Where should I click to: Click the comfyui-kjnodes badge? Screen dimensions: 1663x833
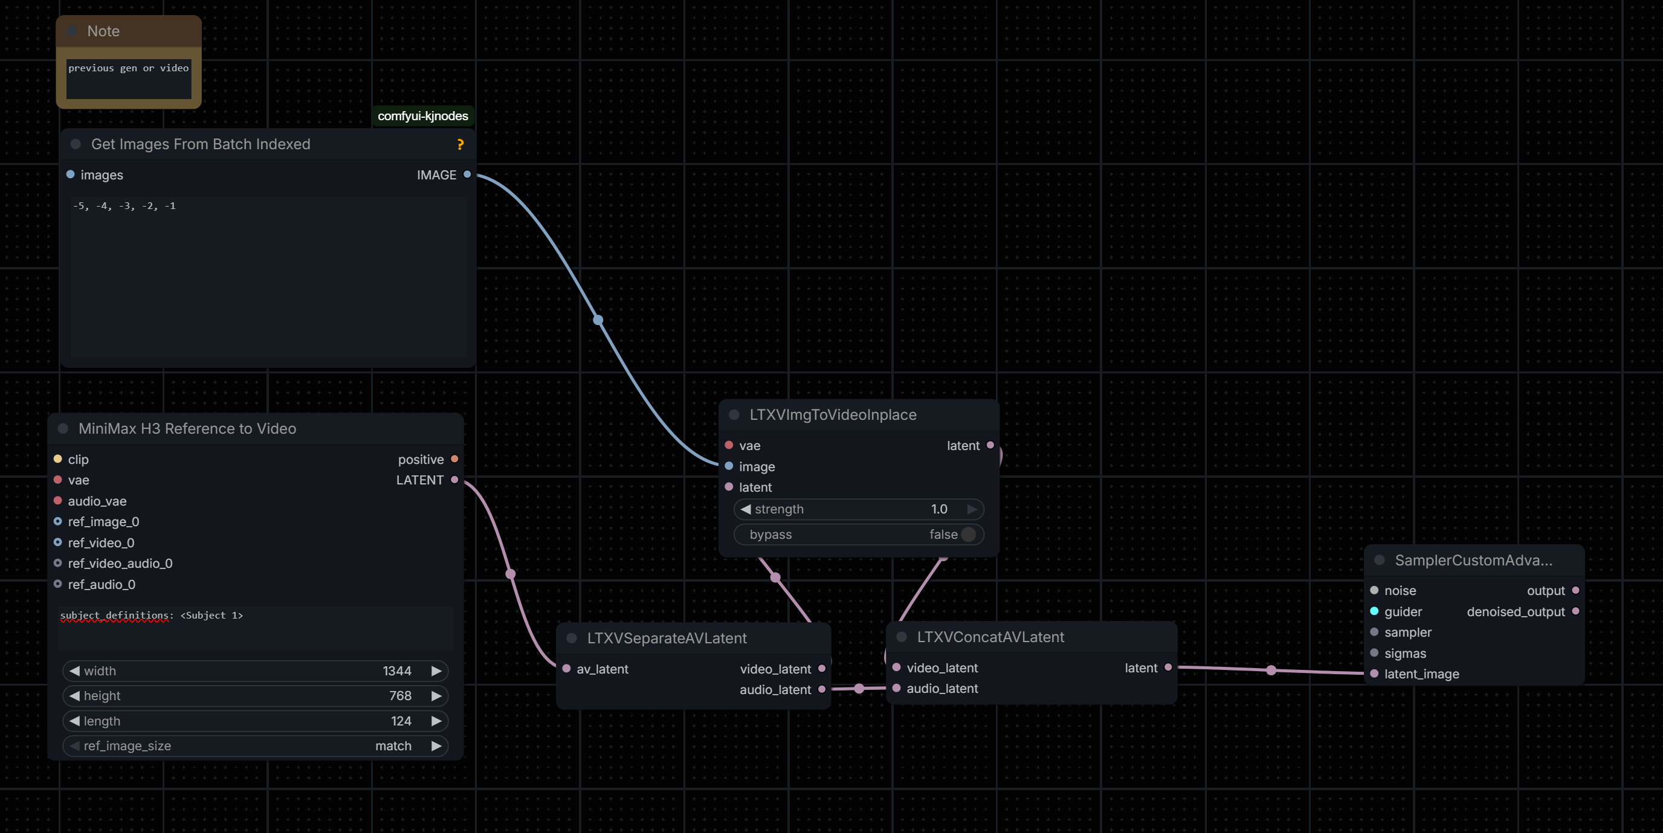pos(423,116)
